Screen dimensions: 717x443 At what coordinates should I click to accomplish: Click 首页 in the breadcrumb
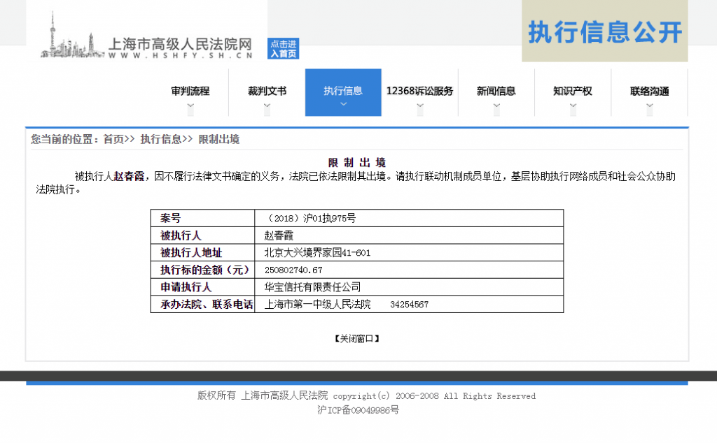(x=113, y=140)
